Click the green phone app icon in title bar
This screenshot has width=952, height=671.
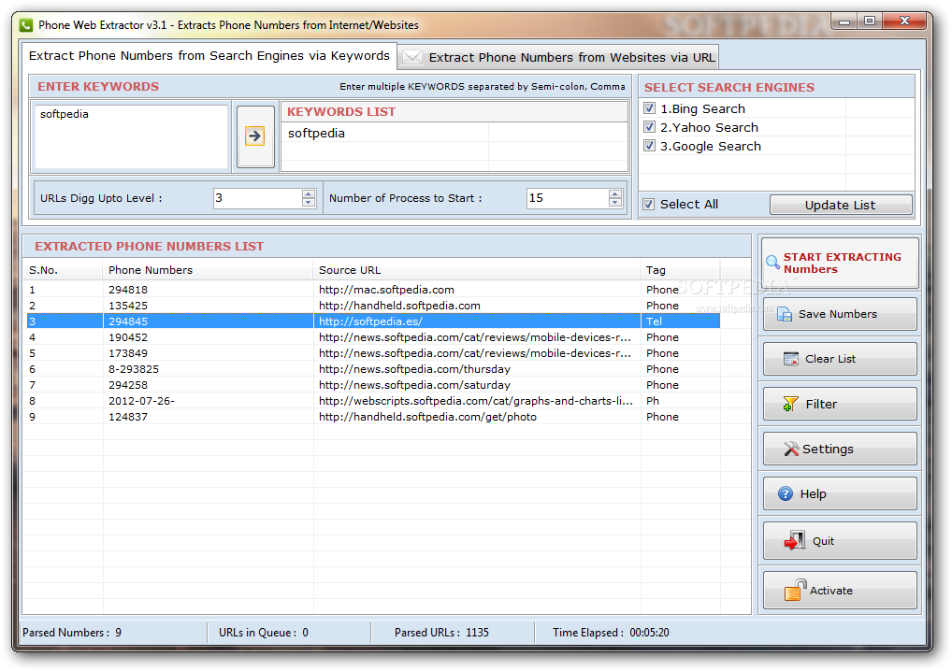click(x=25, y=25)
